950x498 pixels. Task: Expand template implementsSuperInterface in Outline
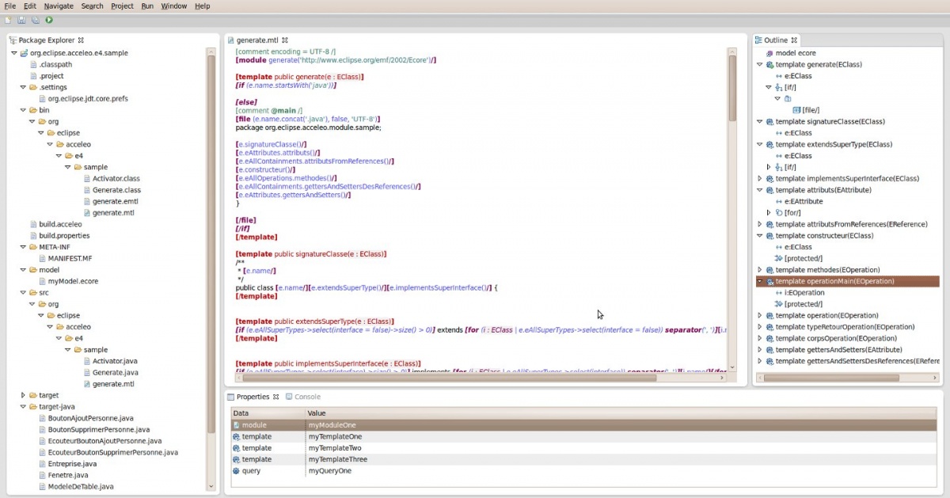point(759,179)
